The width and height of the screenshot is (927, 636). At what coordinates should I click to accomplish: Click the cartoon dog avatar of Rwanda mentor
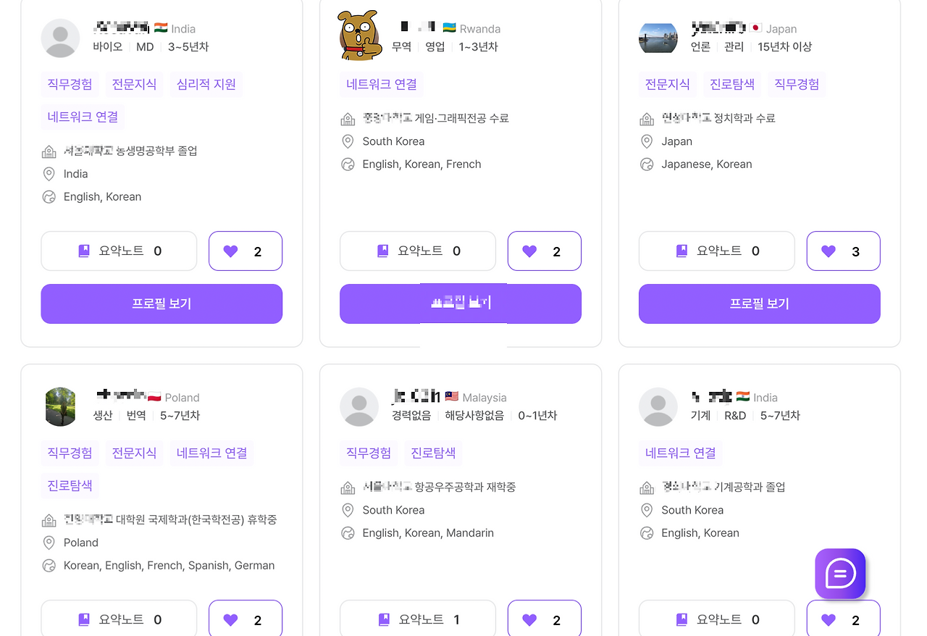tap(359, 35)
